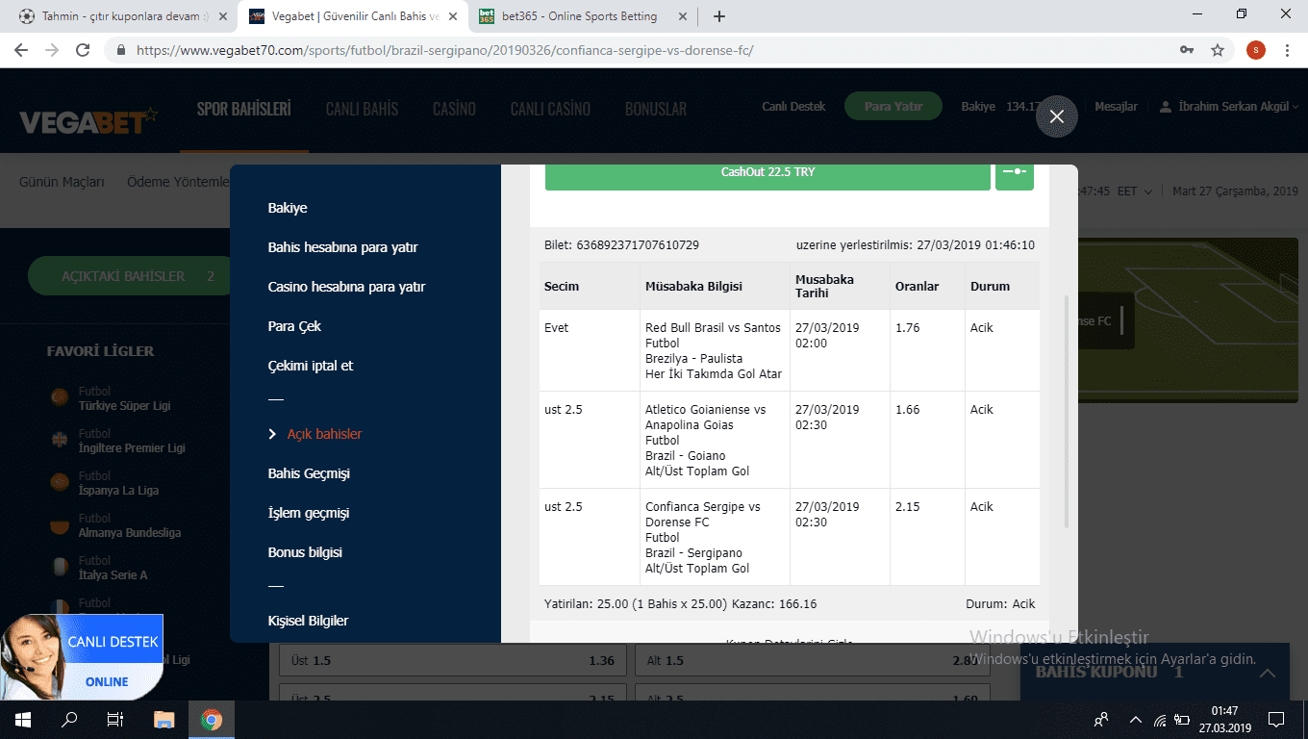
Task: Select Bakiye in account sidebar
Action: 288,208
